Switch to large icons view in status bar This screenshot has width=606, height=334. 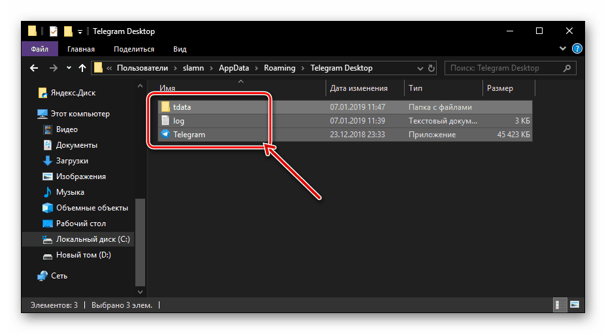pos(575,305)
